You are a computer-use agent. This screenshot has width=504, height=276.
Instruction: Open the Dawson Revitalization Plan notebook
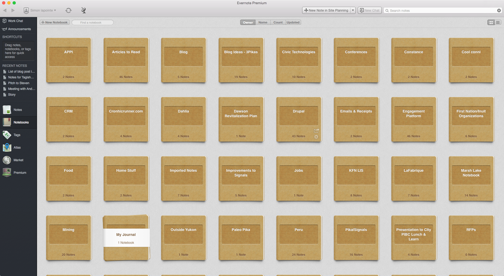tap(241, 120)
